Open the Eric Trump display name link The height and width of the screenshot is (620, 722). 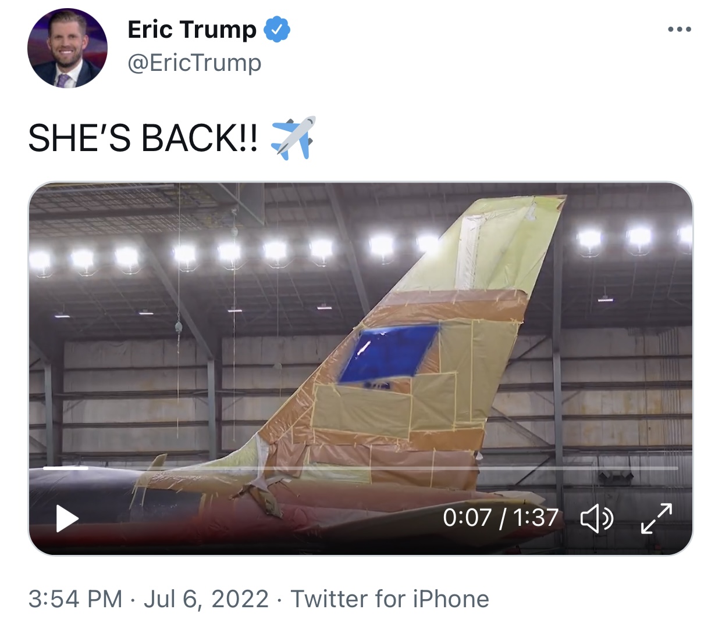(x=192, y=30)
